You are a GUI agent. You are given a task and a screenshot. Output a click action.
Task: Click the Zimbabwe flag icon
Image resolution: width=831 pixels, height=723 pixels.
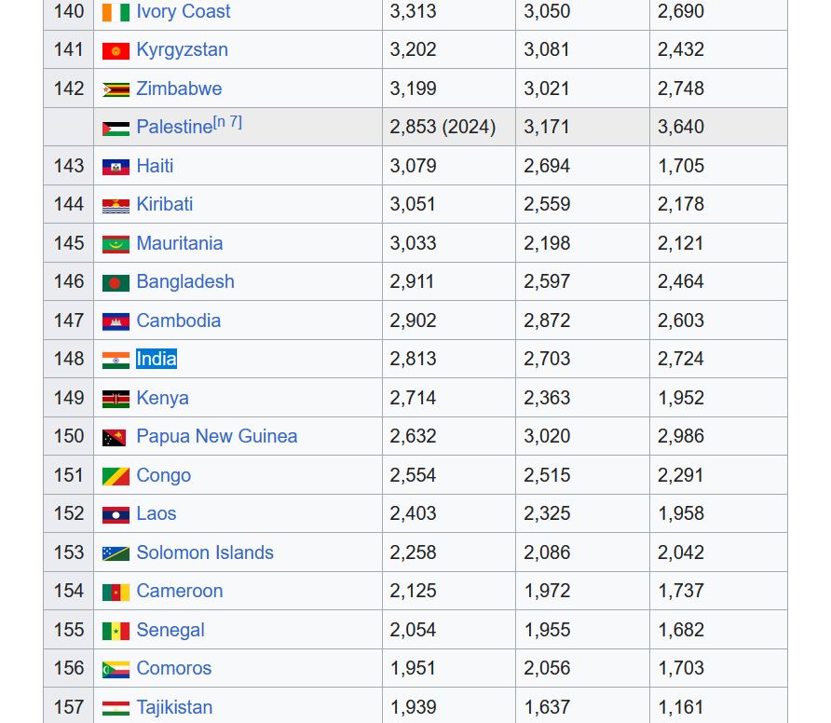point(116,90)
